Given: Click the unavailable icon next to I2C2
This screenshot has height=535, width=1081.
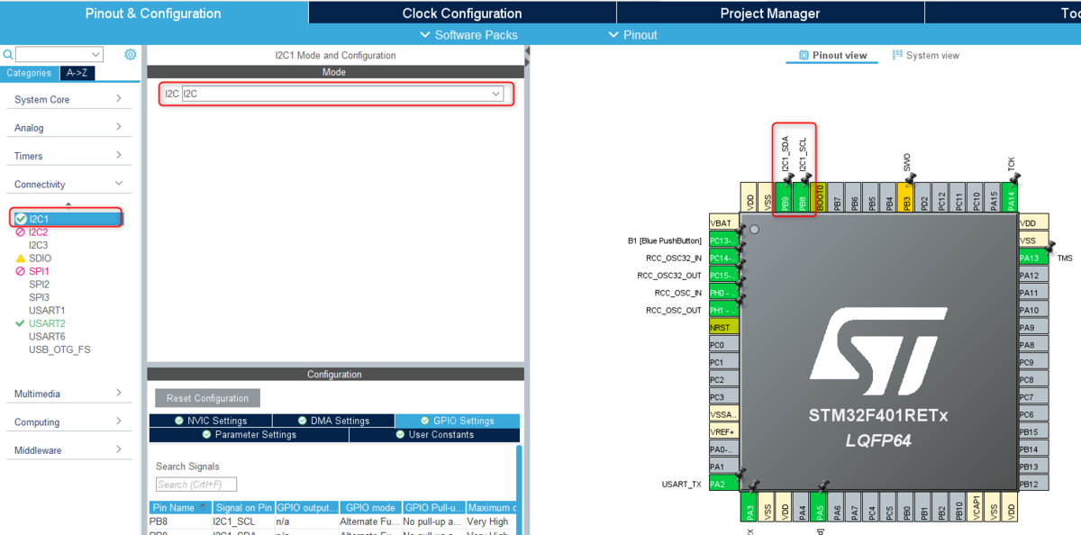Looking at the screenshot, I should [19, 231].
